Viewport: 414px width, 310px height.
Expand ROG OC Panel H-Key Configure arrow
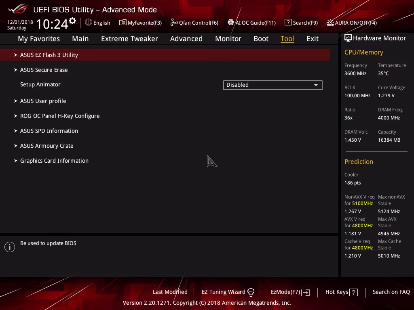pos(16,116)
